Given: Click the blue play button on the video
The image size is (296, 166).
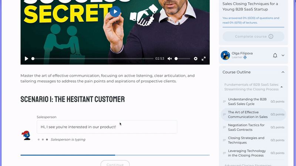Looking at the screenshot, I should (115, 11).
